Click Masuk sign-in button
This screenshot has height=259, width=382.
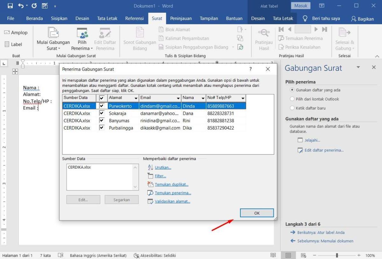pyautogui.click(x=301, y=6)
